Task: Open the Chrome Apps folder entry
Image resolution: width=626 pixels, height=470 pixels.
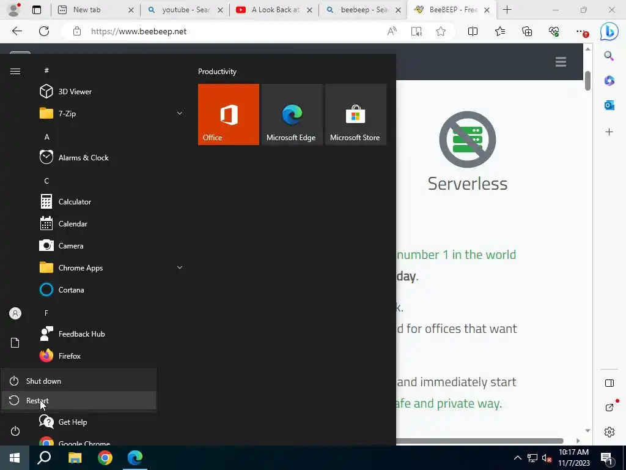Action: 111,268
